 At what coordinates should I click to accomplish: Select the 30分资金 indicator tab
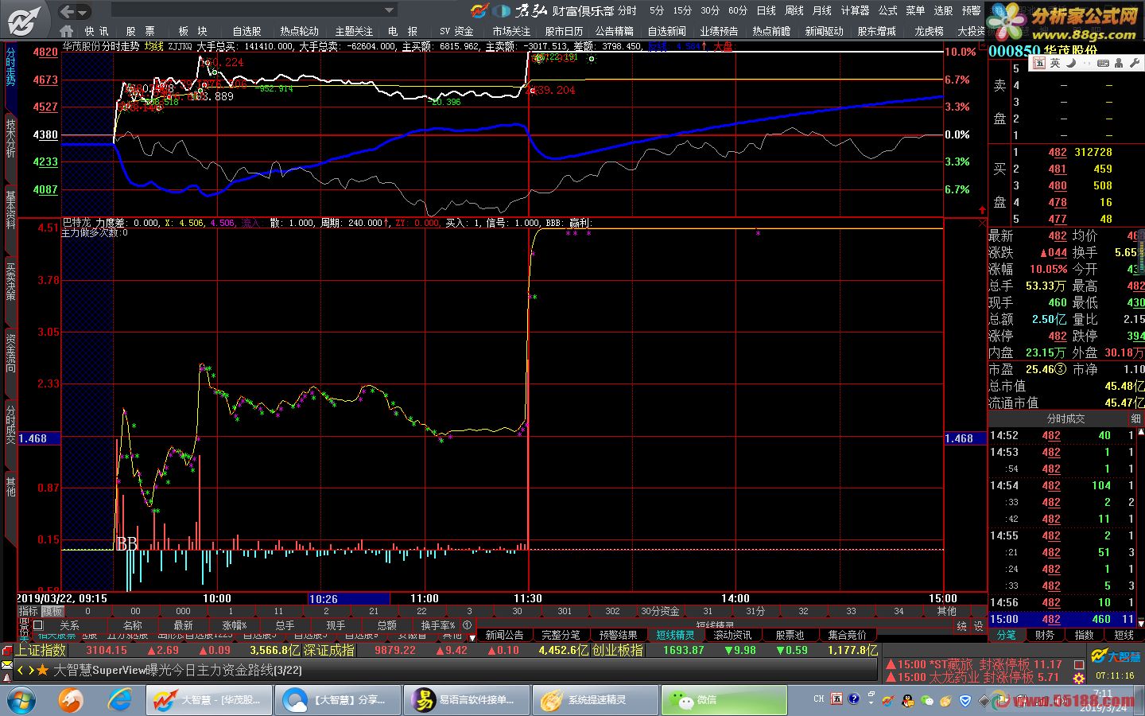tap(660, 611)
